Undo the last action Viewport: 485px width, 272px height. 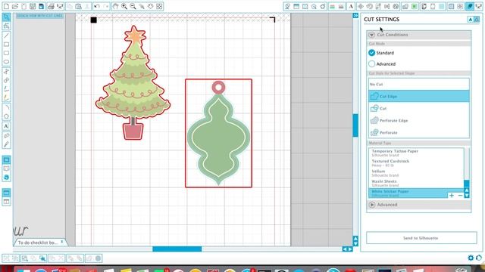coord(97,6)
